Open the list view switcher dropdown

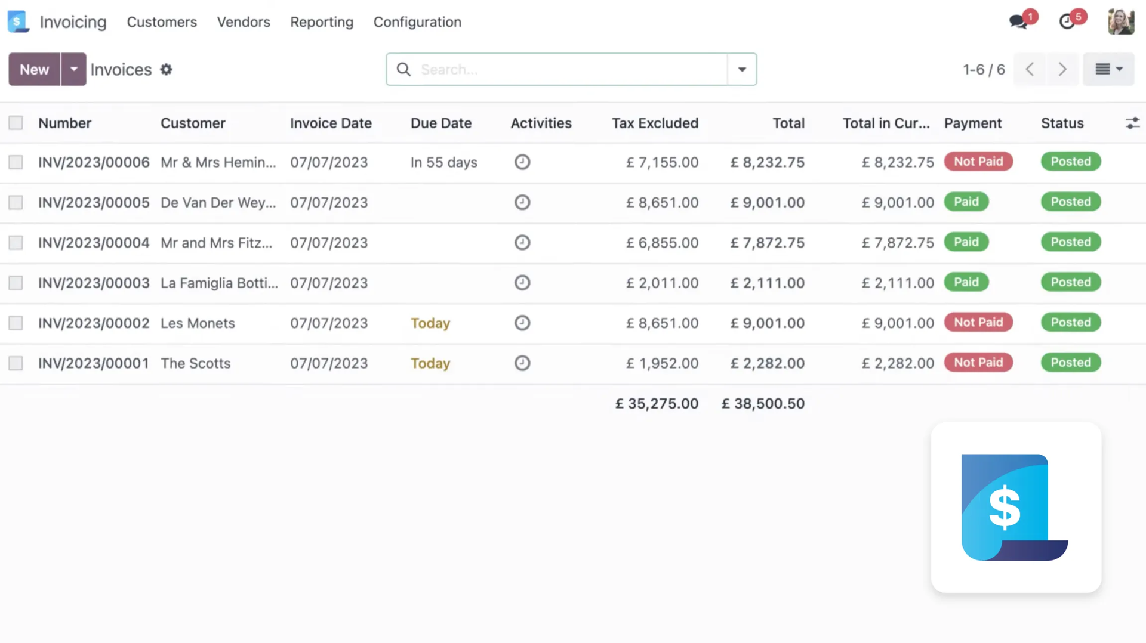click(x=1108, y=69)
